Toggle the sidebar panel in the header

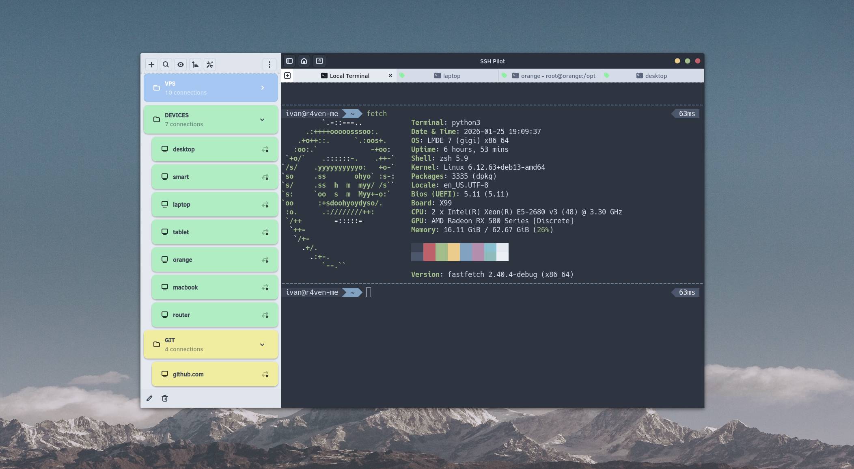(x=289, y=61)
